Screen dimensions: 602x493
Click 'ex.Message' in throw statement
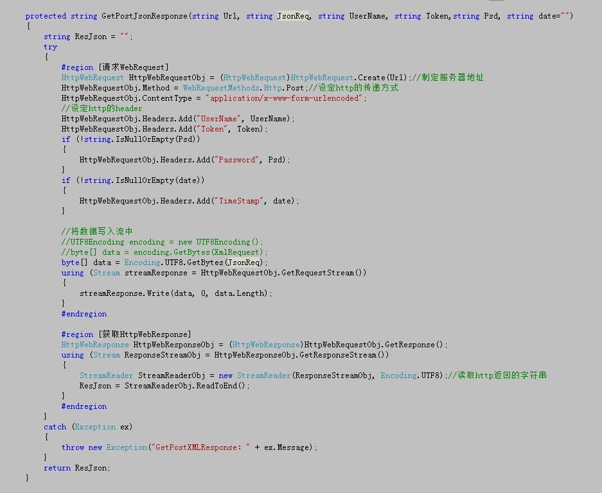[x=286, y=447]
